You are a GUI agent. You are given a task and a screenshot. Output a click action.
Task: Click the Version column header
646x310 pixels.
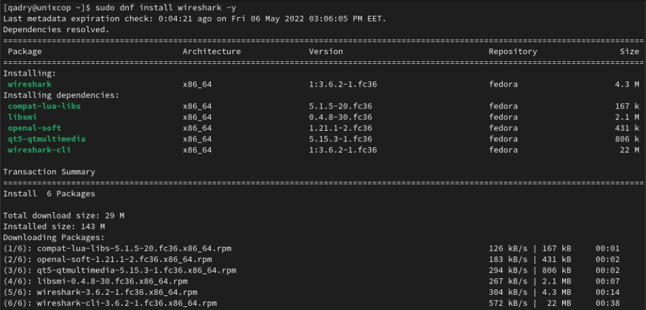[326, 52]
